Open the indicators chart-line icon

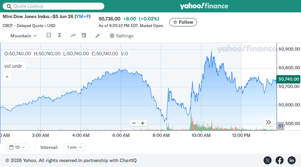(73, 35)
